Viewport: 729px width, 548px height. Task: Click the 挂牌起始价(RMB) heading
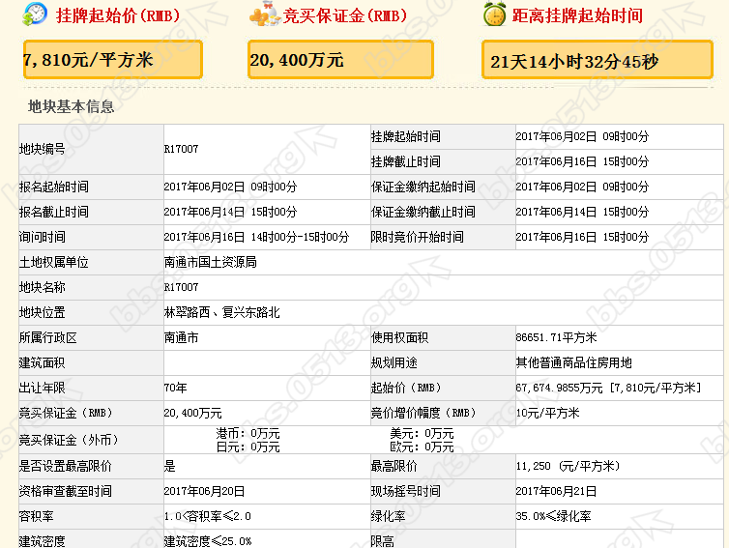118,15
